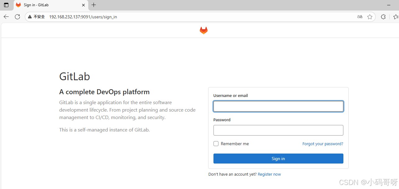
Task: Open the tab actions menu icon
Action: [6, 5]
